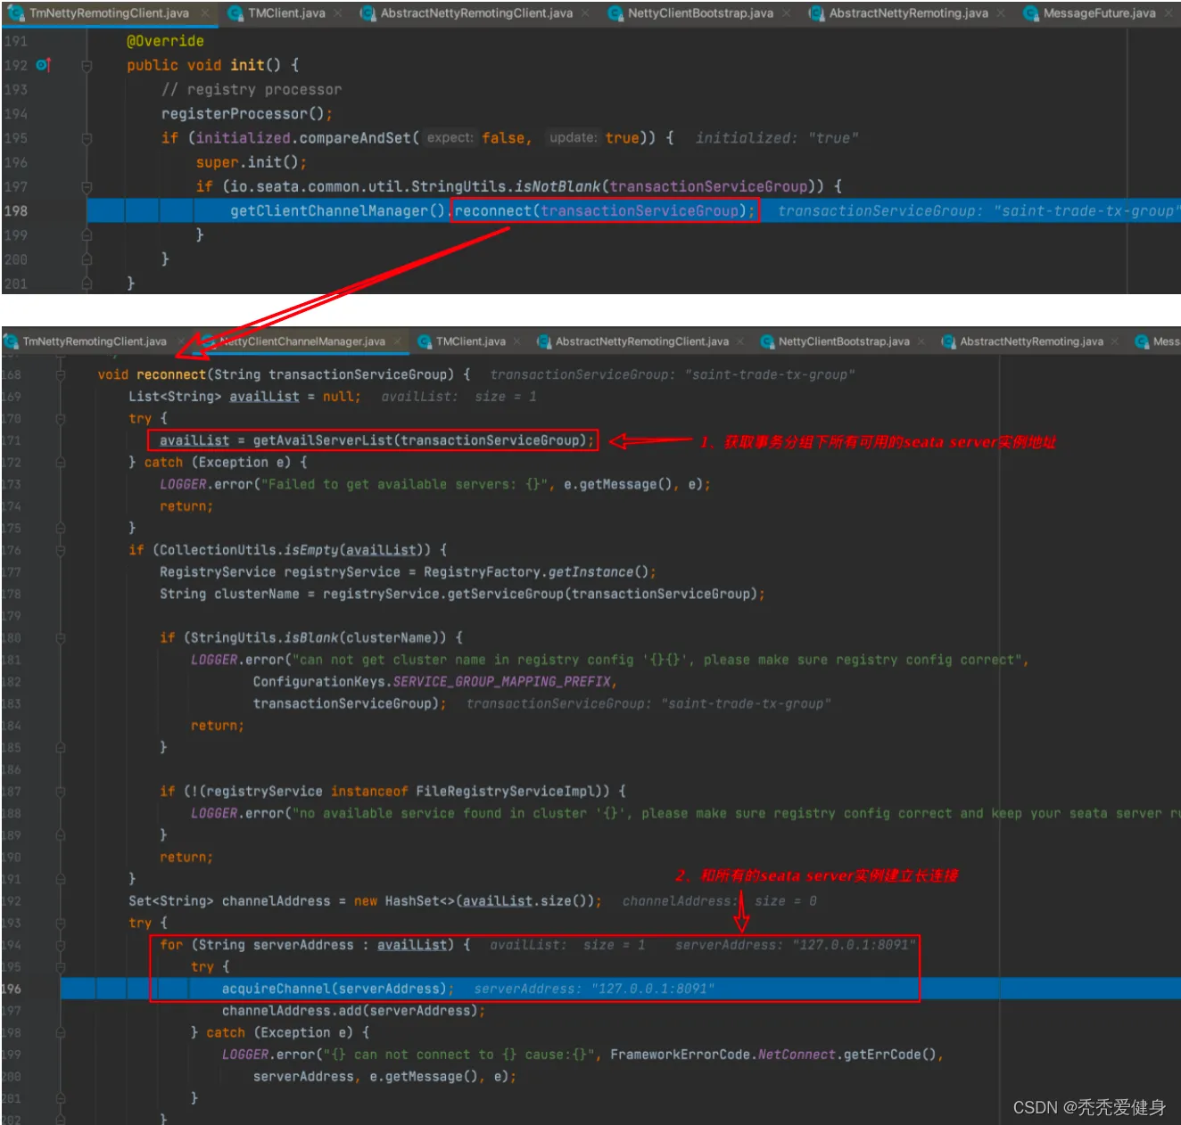The width and height of the screenshot is (1181, 1125).
Task: Close NettyClientBootstrap.java tab in upper editor
Action: pos(787,13)
